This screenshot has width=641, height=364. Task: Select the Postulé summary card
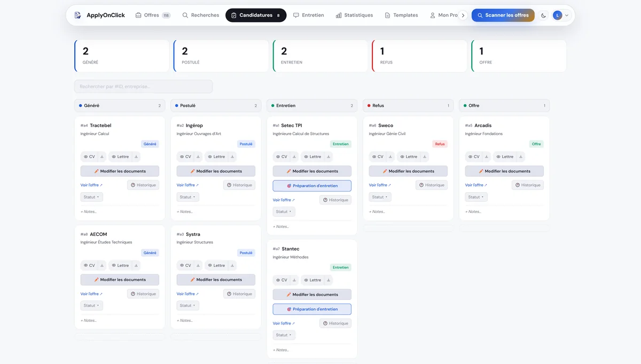point(221,56)
